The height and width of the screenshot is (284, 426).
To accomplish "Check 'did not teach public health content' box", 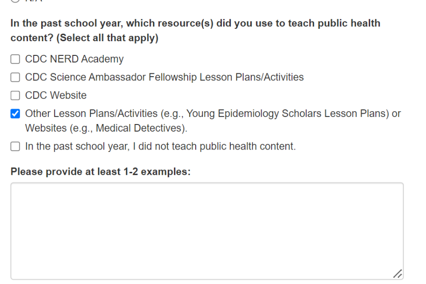I will pos(16,147).
